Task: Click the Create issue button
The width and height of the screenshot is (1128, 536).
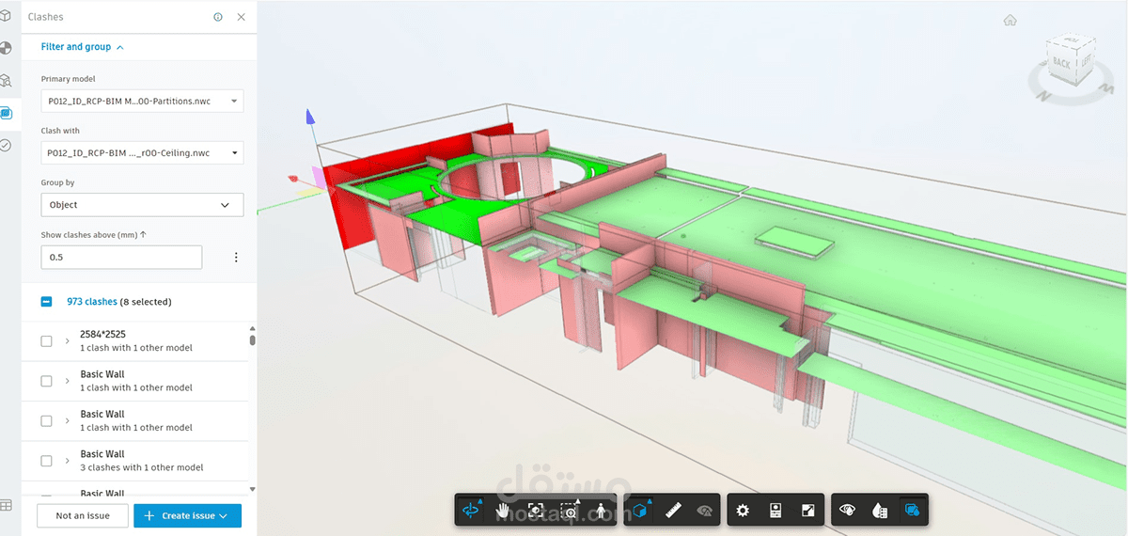Action: 188,515
